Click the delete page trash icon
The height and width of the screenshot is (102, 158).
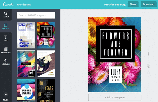(149, 73)
